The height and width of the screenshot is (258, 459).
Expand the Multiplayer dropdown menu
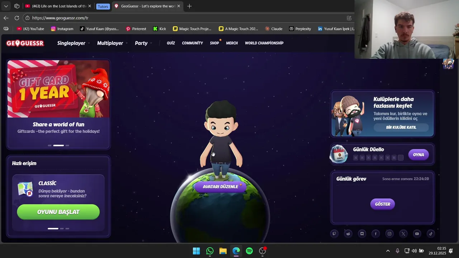(x=112, y=43)
